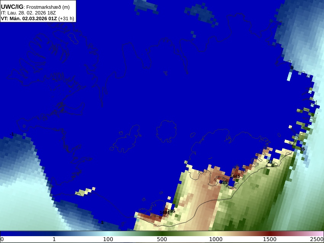Viewport: 324px width, 243px height.
Task: Click the pale cyan colorbar segment above 100
Action: [108, 233]
